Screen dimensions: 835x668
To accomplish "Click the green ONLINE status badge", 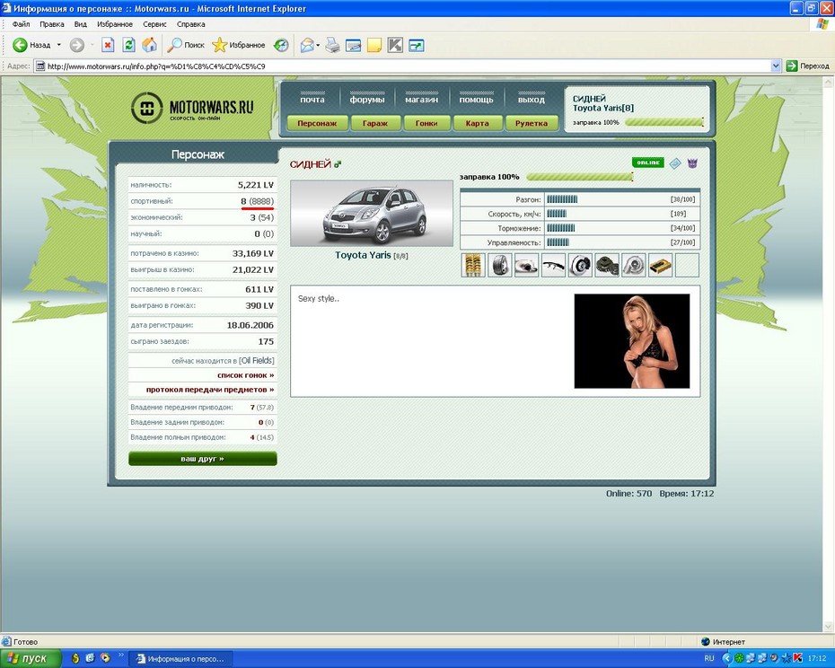I will (648, 163).
